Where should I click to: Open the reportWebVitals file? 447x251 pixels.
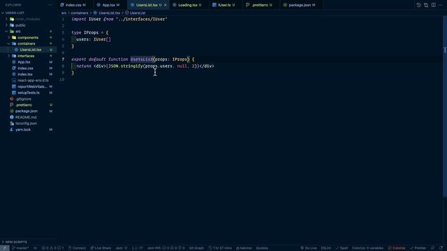click(31, 86)
